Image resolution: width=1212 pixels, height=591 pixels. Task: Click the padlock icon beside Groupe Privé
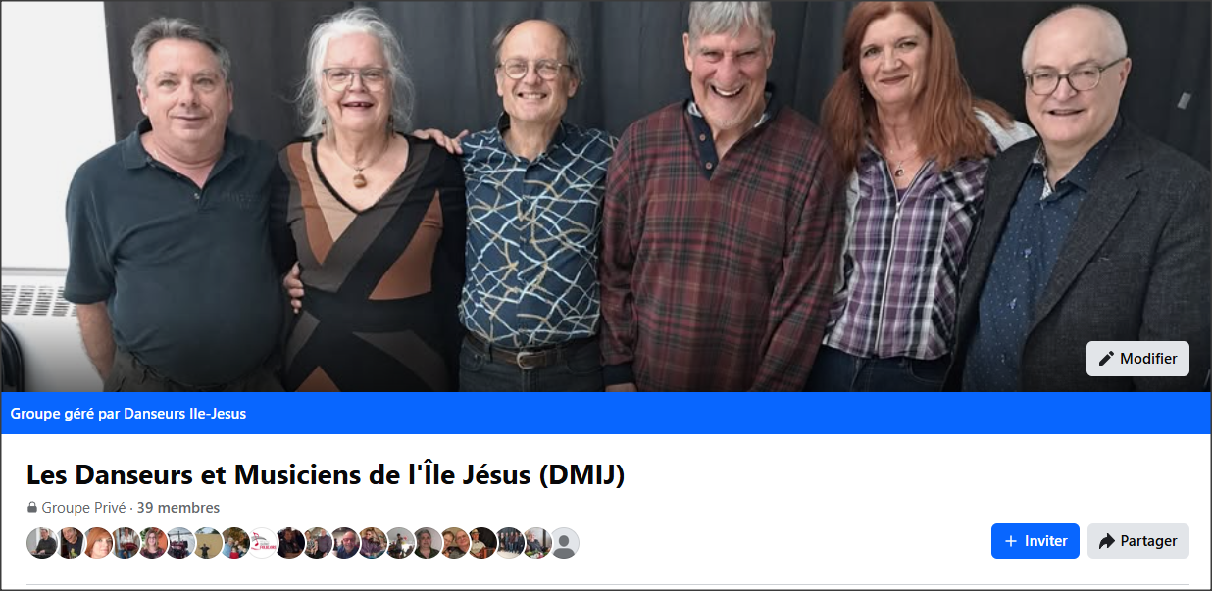click(x=32, y=508)
